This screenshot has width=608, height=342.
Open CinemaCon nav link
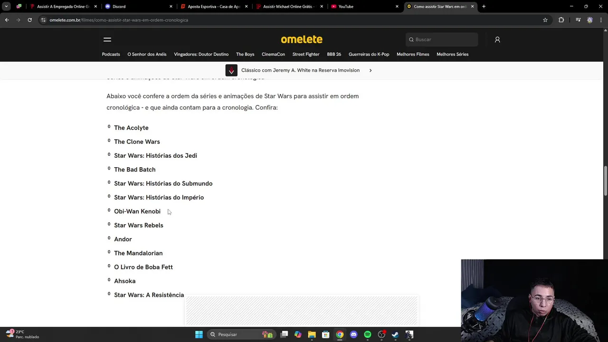pyautogui.click(x=273, y=54)
